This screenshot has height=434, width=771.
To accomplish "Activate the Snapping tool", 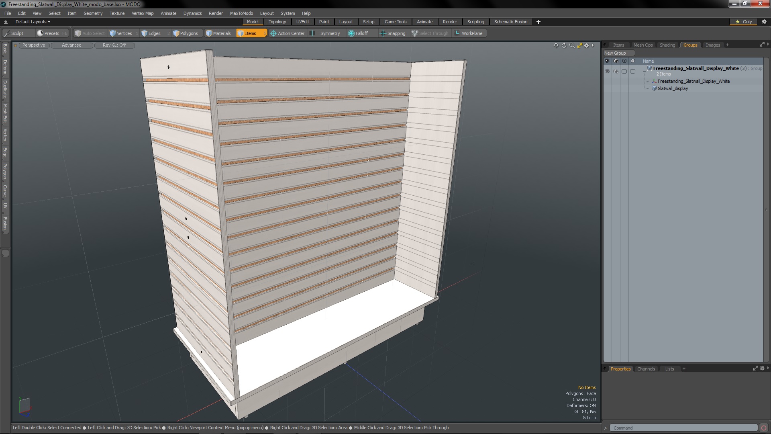I will [x=393, y=33].
